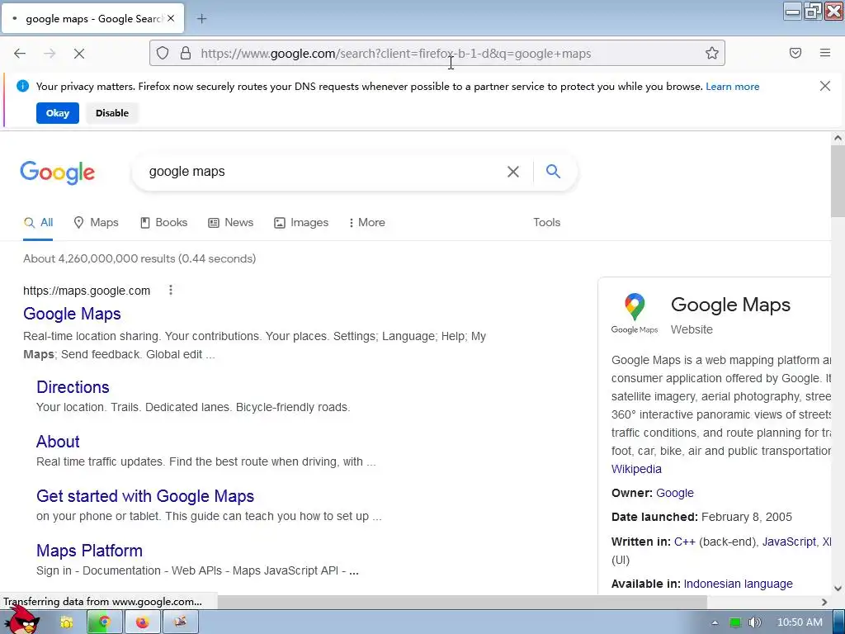Viewport: 845px width, 634px height.
Task: Click the scroll-down arrow of vertical scrollbar
Action: pos(838,588)
